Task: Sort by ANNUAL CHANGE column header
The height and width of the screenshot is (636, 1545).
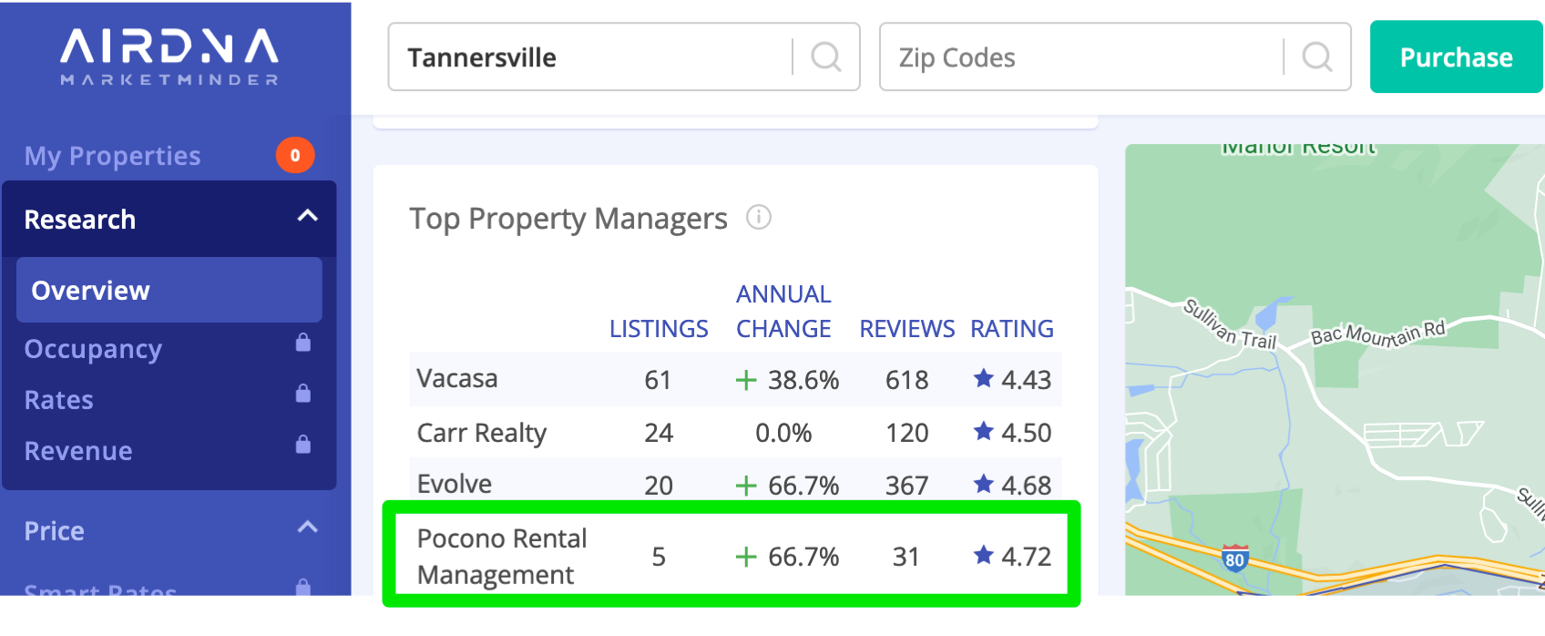Action: (x=783, y=312)
